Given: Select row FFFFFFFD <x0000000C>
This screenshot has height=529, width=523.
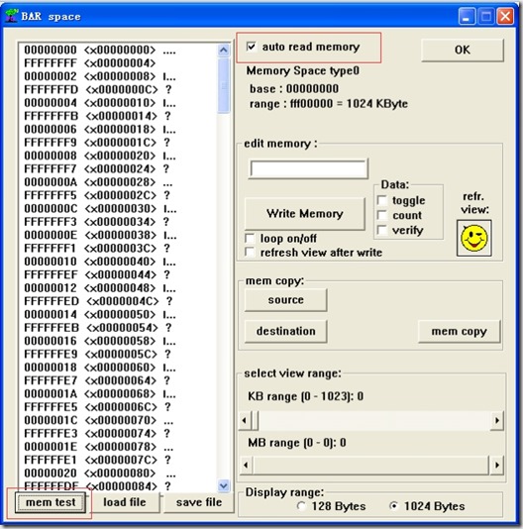Looking at the screenshot, I should pyautogui.click(x=118, y=90).
